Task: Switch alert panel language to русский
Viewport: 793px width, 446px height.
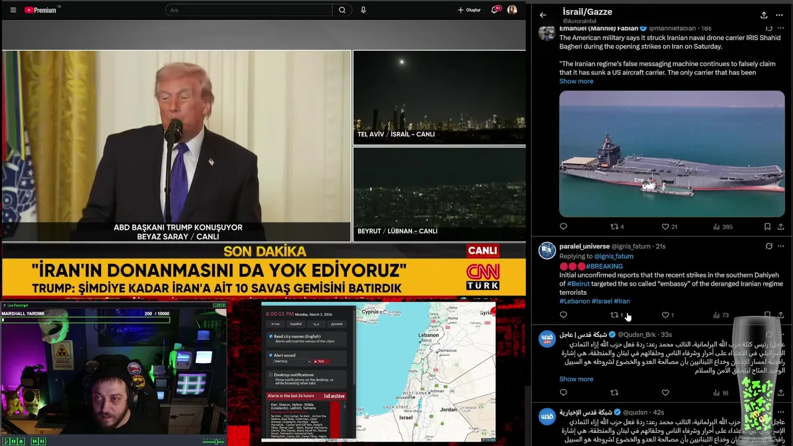Action: (336, 324)
